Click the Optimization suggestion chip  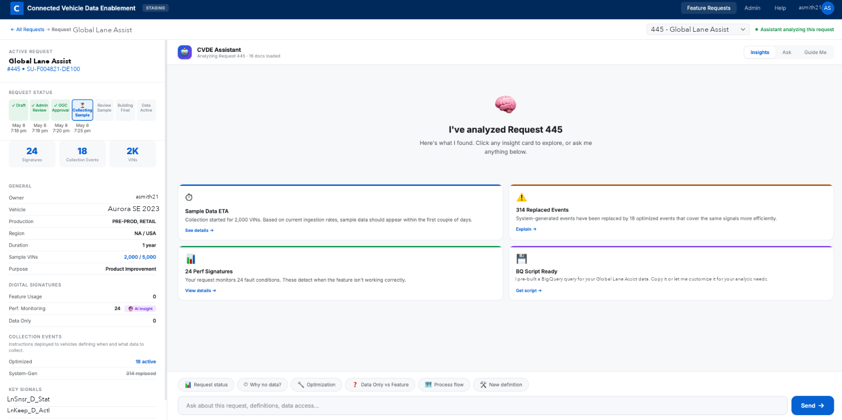316,384
